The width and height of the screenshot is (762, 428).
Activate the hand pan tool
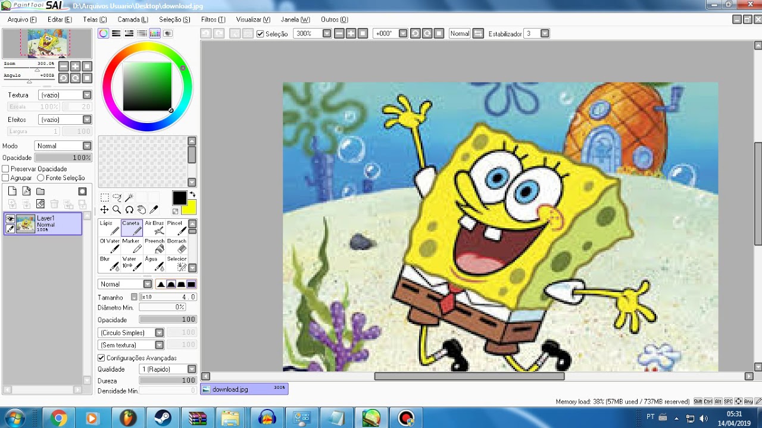(142, 210)
